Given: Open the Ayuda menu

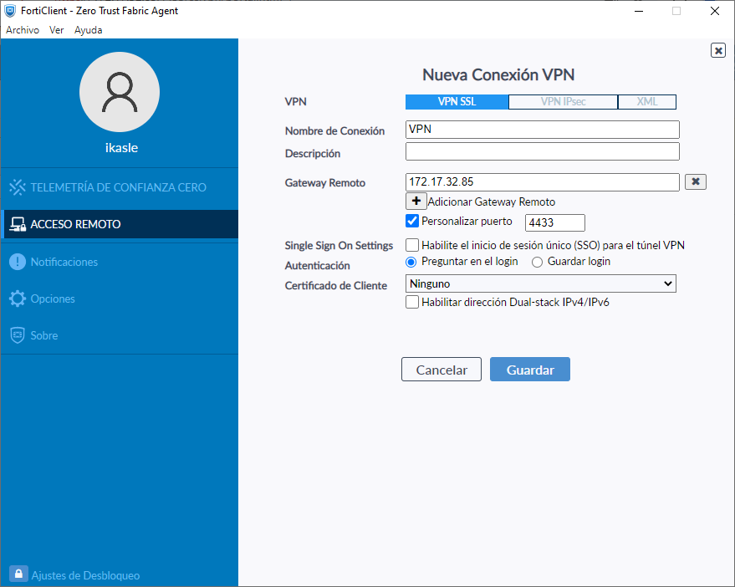Looking at the screenshot, I should pyautogui.click(x=88, y=29).
